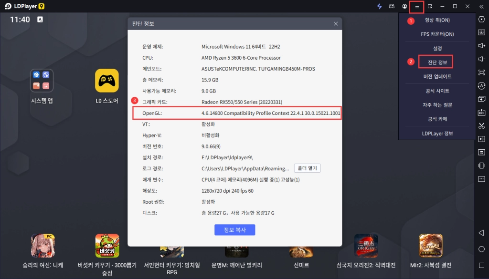
Task: Click the shake device sidebar icon
Action: point(481,165)
